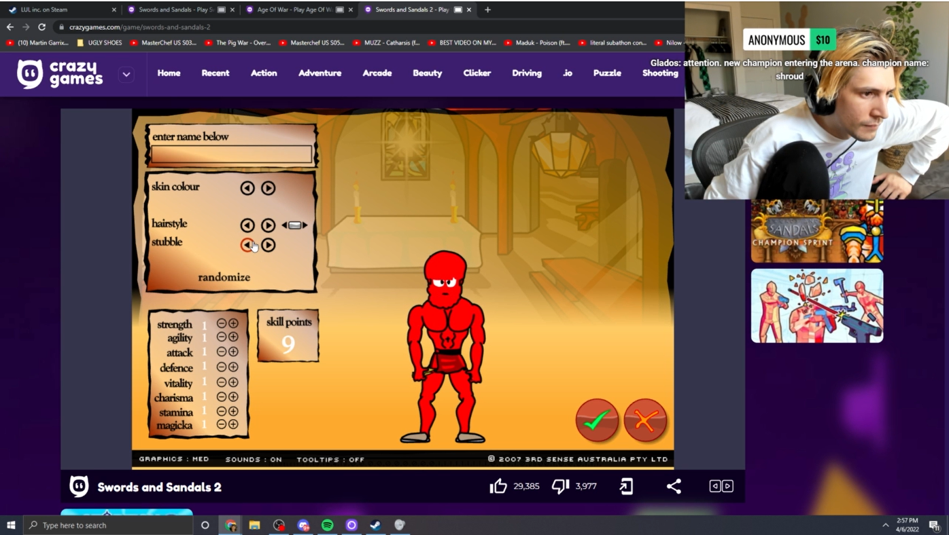
Task: Decrease agility with minus button
Action: tap(222, 337)
